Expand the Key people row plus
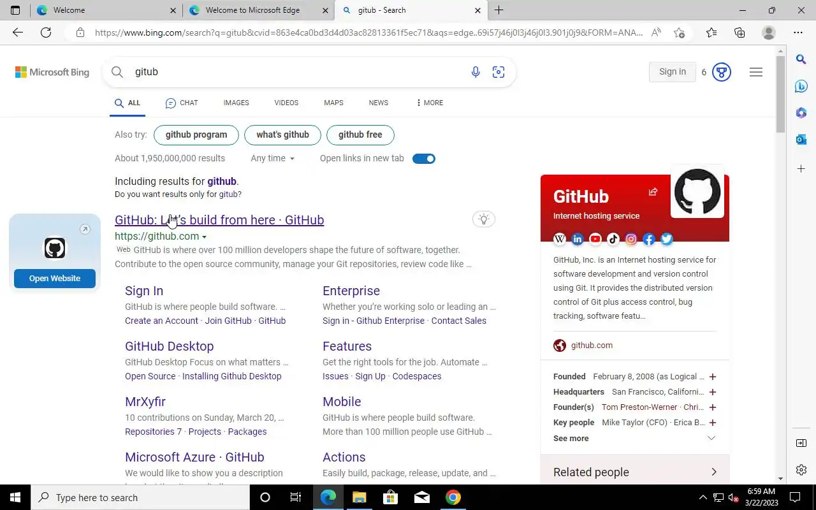 point(713,423)
